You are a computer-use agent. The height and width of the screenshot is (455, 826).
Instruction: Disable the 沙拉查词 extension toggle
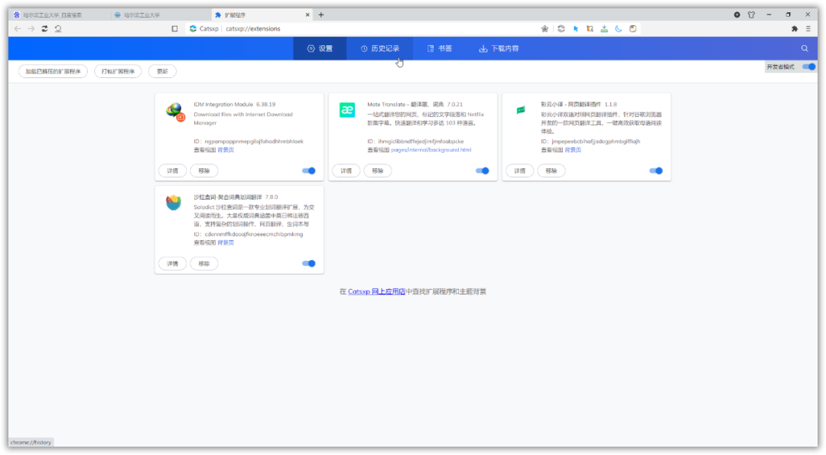coord(309,263)
